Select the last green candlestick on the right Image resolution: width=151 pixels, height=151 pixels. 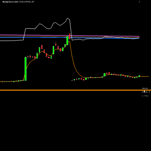139,76
